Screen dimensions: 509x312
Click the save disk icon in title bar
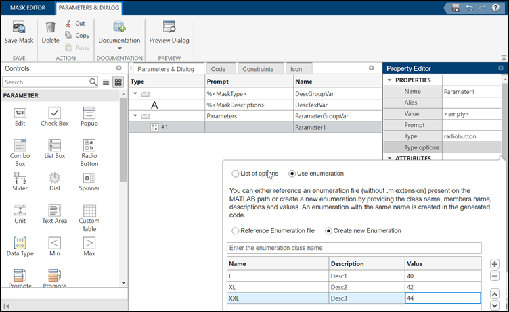coord(456,8)
